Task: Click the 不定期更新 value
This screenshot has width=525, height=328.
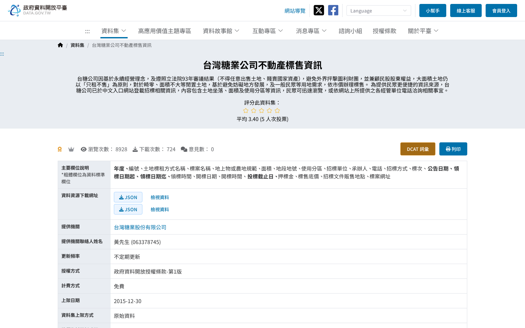Action: pos(127,257)
